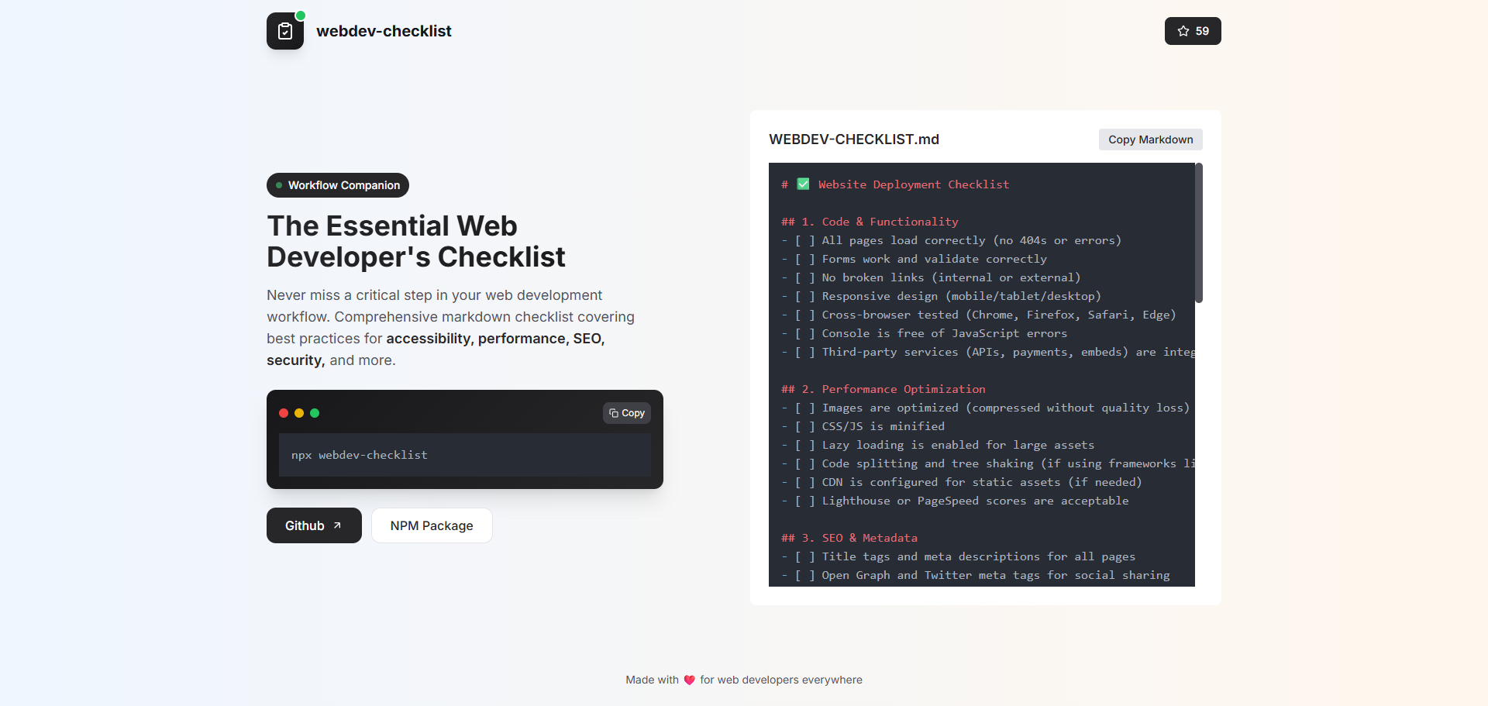The height and width of the screenshot is (706, 1488).
Task: Click the heart icon in the footer
Action: click(689, 680)
